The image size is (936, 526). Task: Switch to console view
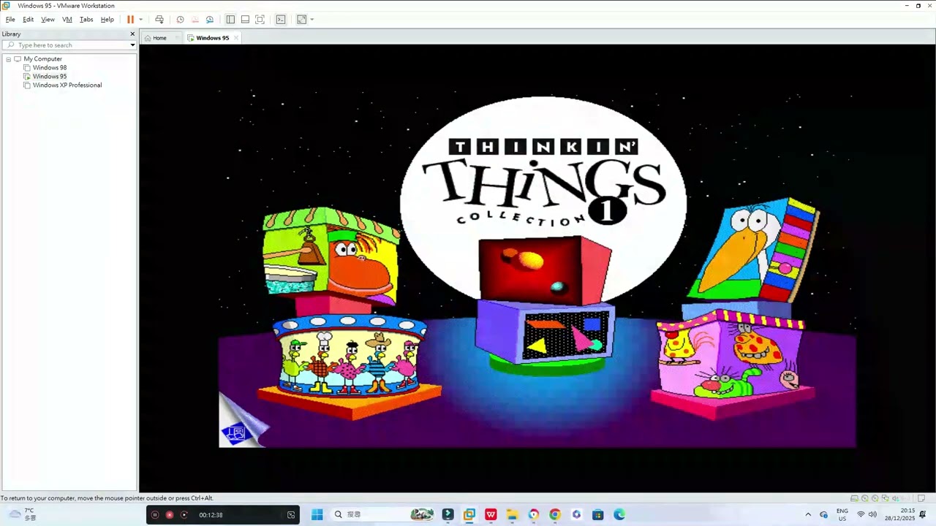tap(281, 20)
